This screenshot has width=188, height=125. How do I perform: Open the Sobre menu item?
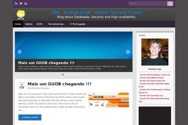click(x=29, y=24)
